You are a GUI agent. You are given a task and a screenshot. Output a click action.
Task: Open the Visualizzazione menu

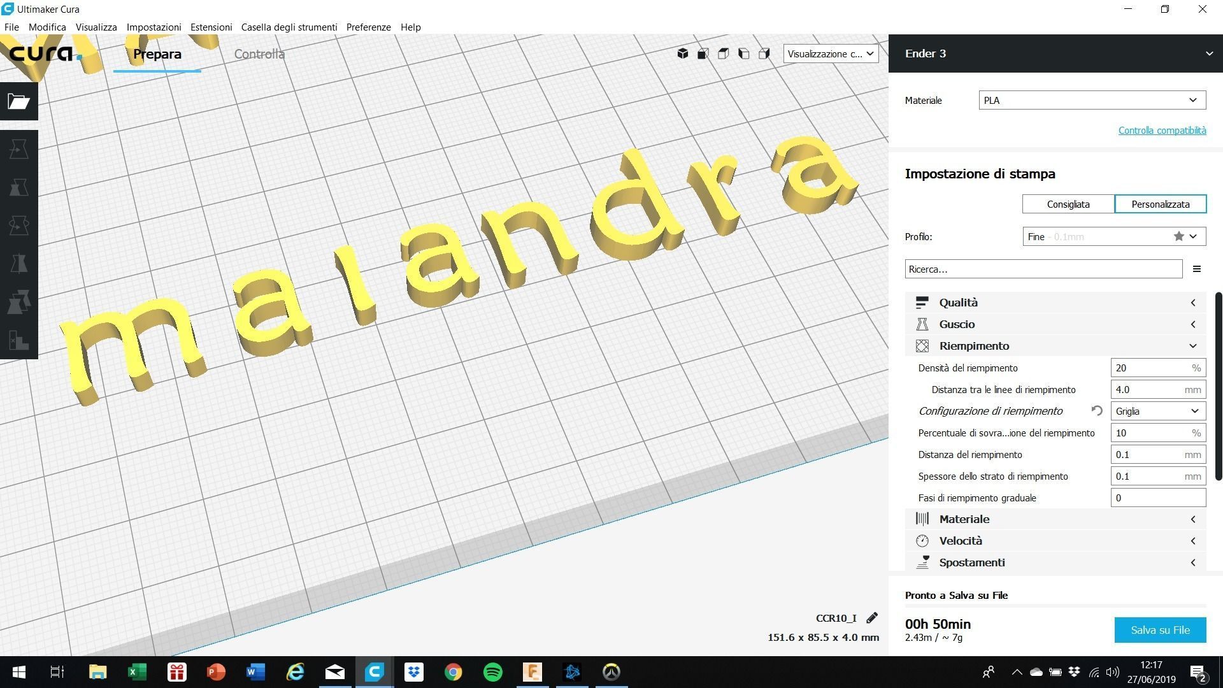click(x=96, y=27)
